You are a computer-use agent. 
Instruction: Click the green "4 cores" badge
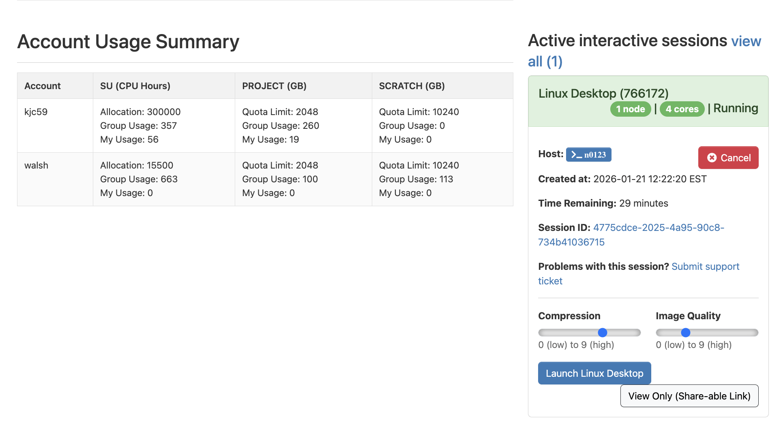pyautogui.click(x=682, y=109)
